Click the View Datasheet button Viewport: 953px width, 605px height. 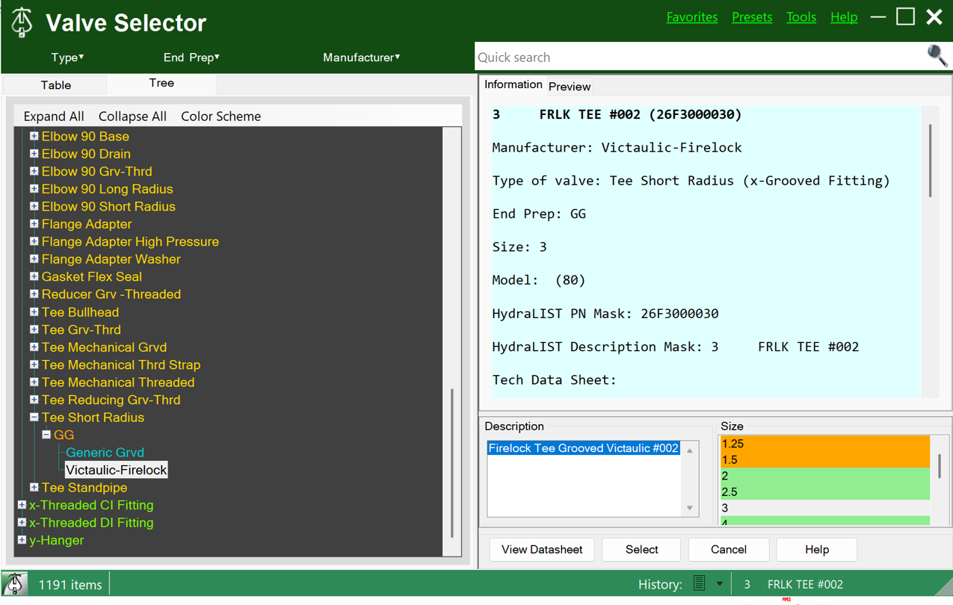542,550
